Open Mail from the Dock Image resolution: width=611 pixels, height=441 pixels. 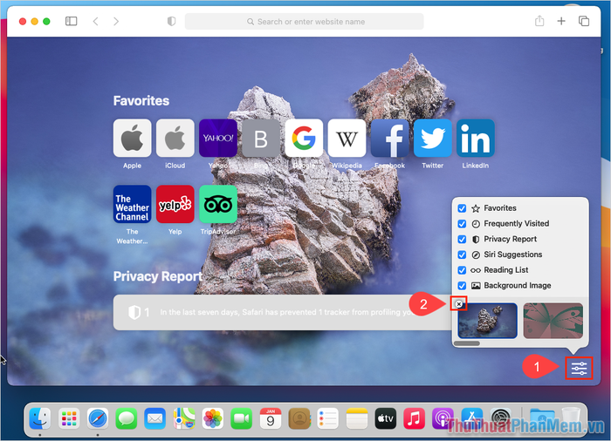pyautogui.click(x=155, y=419)
